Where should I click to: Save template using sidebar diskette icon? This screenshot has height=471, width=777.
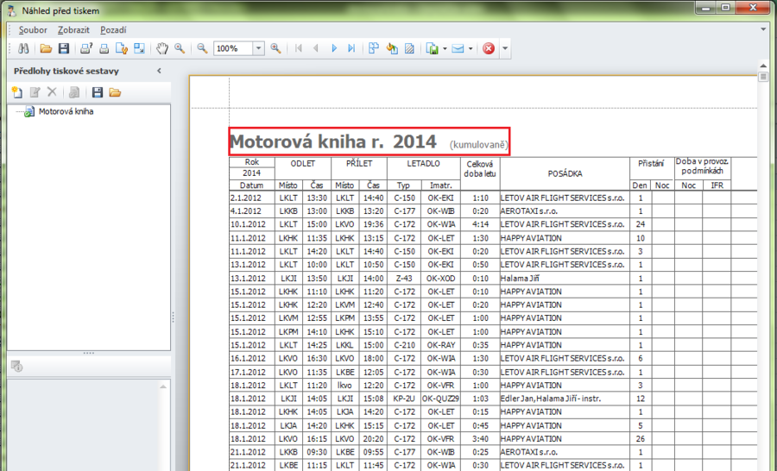click(97, 92)
